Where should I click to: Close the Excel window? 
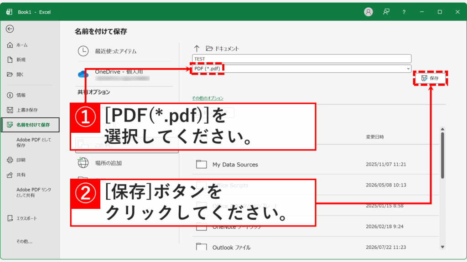[x=457, y=12]
